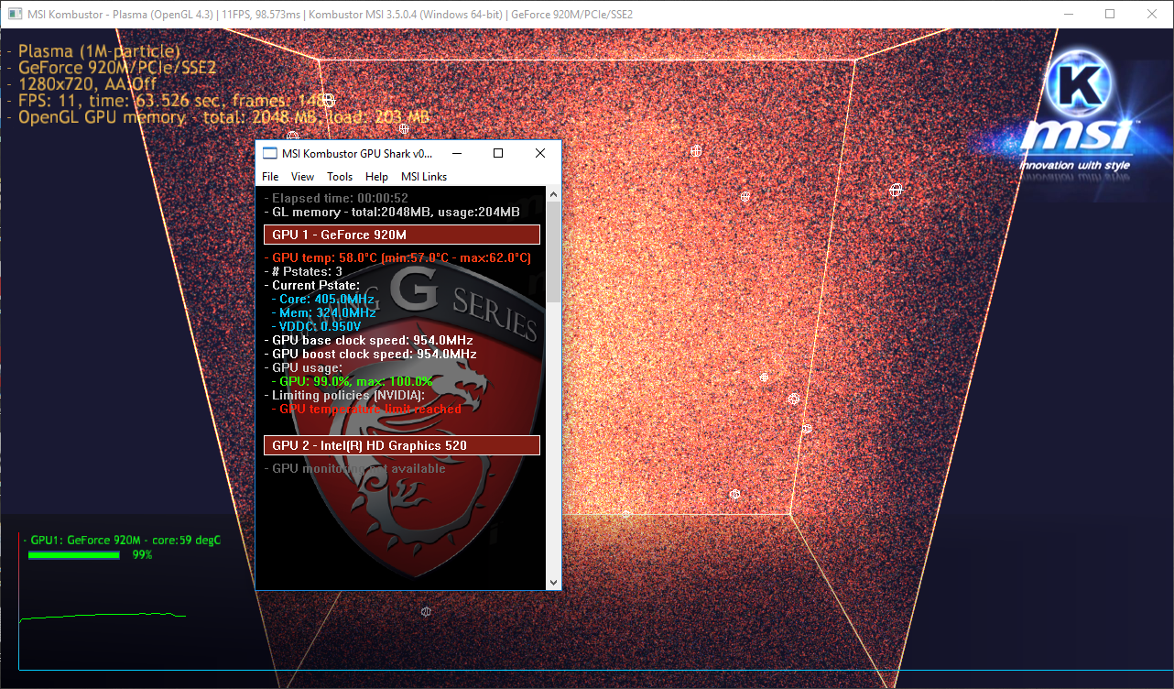This screenshot has height=689, width=1174.
Task: Open the View menu in GPU Shark
Action: point(302,177)
